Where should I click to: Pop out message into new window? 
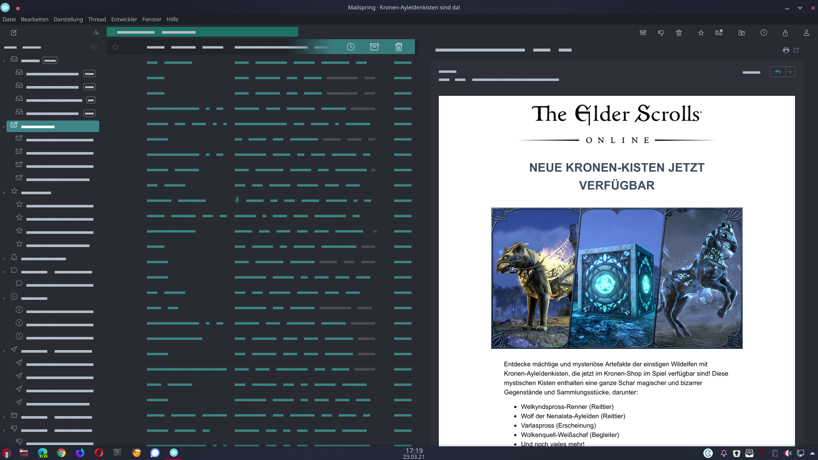796,50
